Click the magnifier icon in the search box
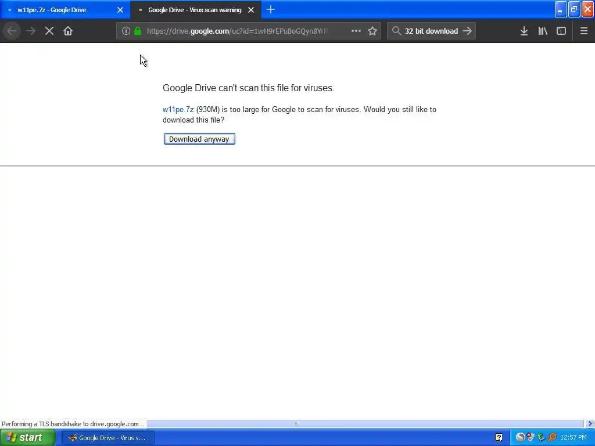595x446 pixels. (396, 31)
